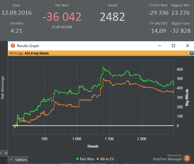The width and height of the screenshot is (194, 164).
Task: Click the Biggest Win value 23 276
Action: coord(180,13)
